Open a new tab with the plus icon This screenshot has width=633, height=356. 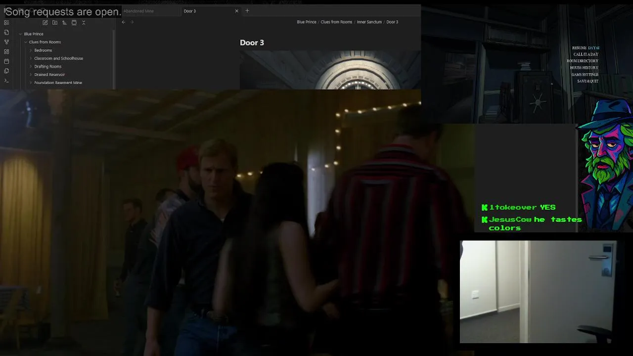pyautogui.click(x=247, y=10)
